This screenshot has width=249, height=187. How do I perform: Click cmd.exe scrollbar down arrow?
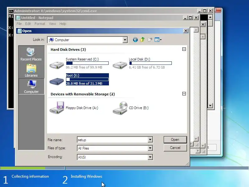(x=210, y=105)
